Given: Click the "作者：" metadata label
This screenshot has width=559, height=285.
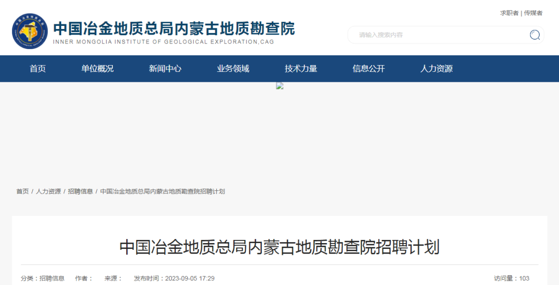Looking at the screenshot, I should (84, 279).
